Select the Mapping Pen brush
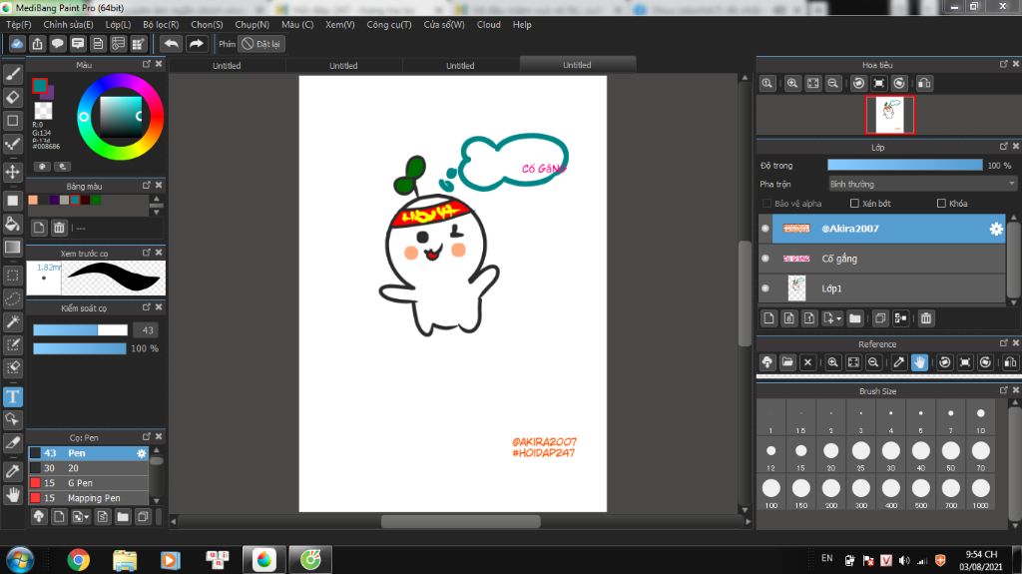Image resolution: width=1022 pixels, height=574 pixels. coord(89,498)
